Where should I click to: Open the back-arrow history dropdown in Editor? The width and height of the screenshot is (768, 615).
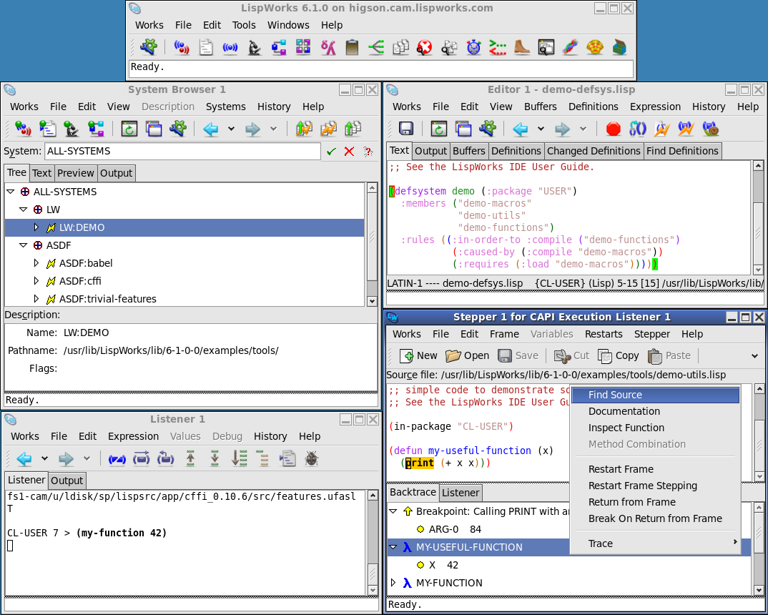541,129
